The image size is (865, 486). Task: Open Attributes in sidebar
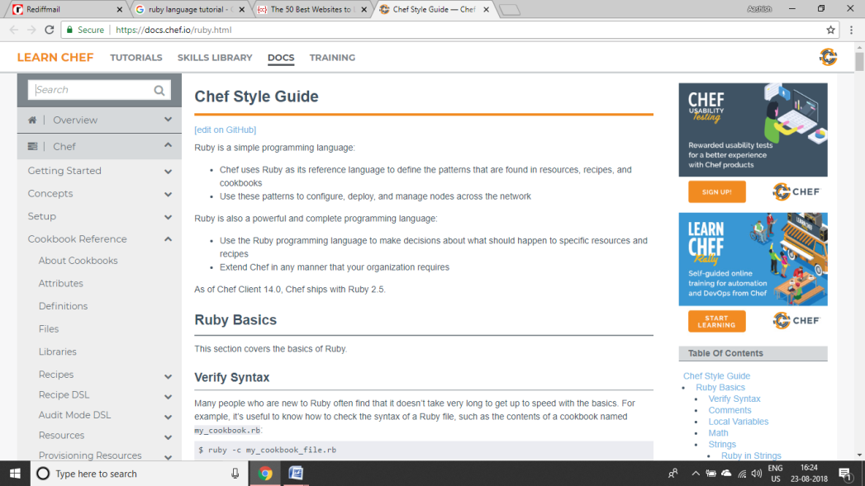coord(60,283)
